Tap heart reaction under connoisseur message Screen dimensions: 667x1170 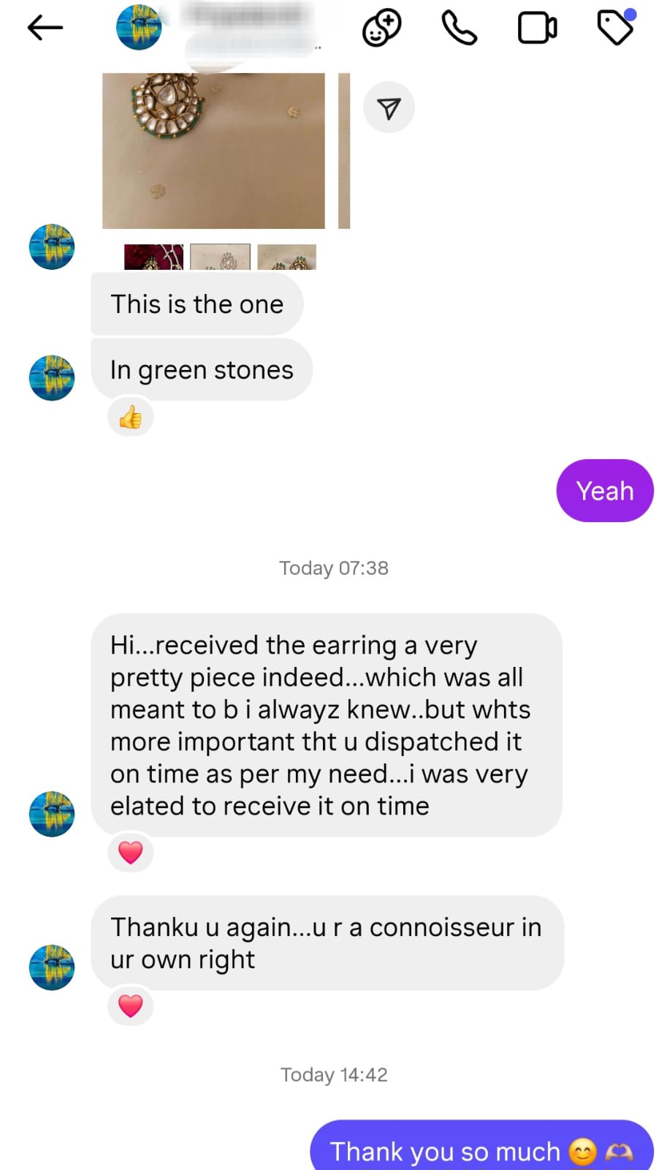click(x=131, y=1005)
